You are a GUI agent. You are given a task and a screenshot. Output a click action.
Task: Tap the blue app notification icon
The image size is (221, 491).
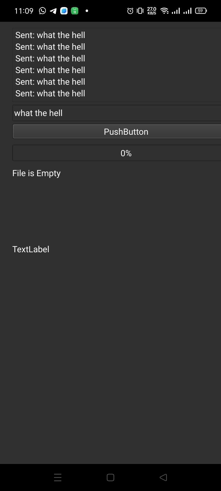(x=64, y=11)
